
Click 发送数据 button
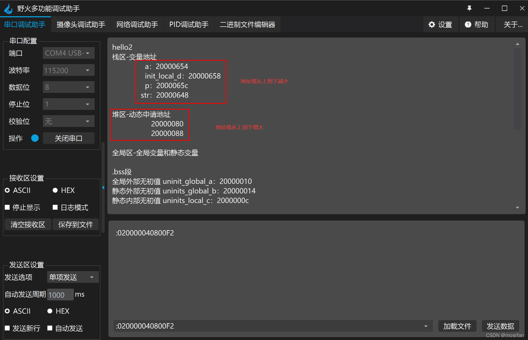pos(500,326)
